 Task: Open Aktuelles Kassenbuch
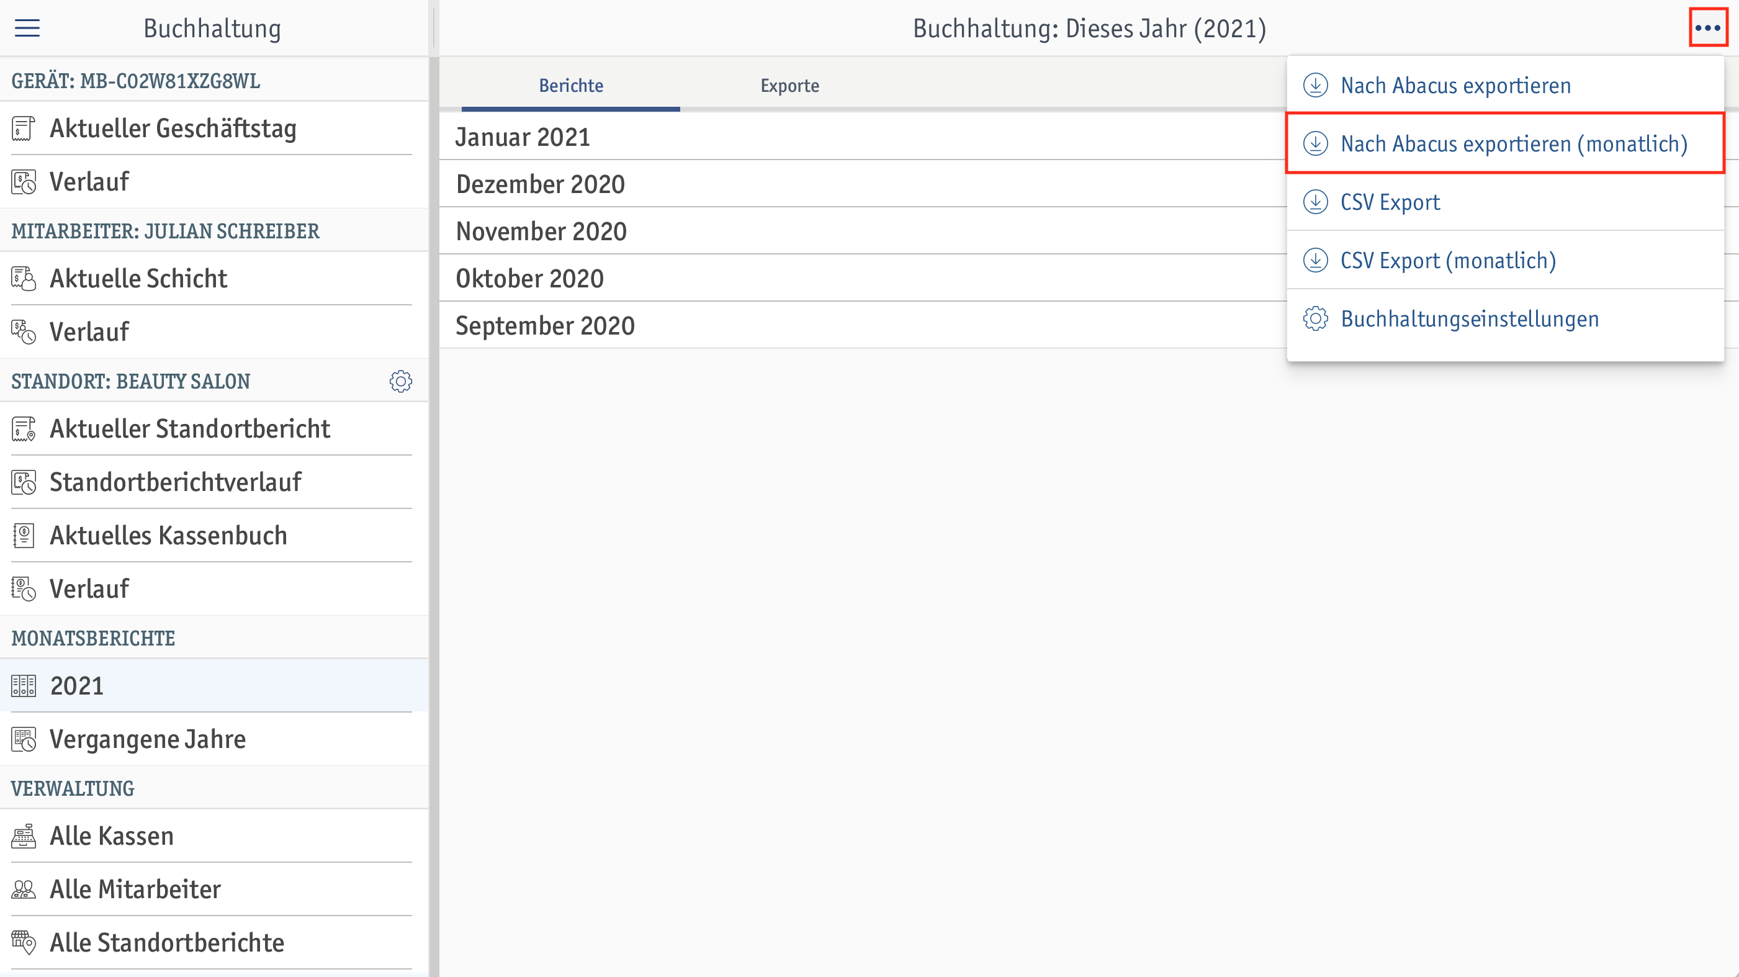pos(214,536)
